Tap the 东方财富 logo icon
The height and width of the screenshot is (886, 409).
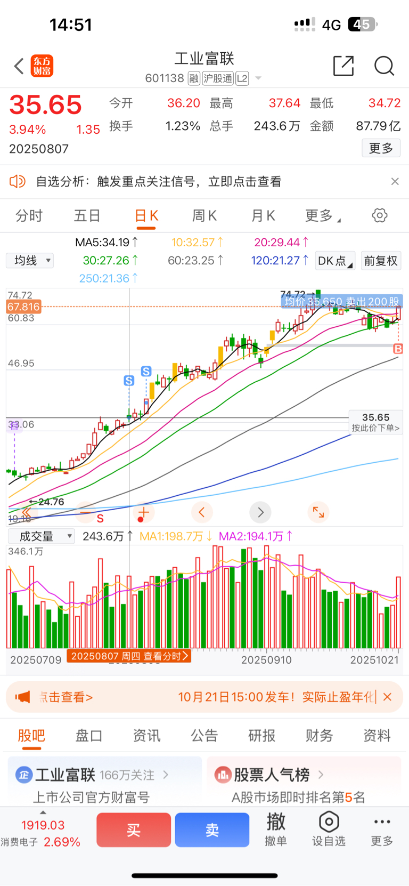click(x=42, y=66)
